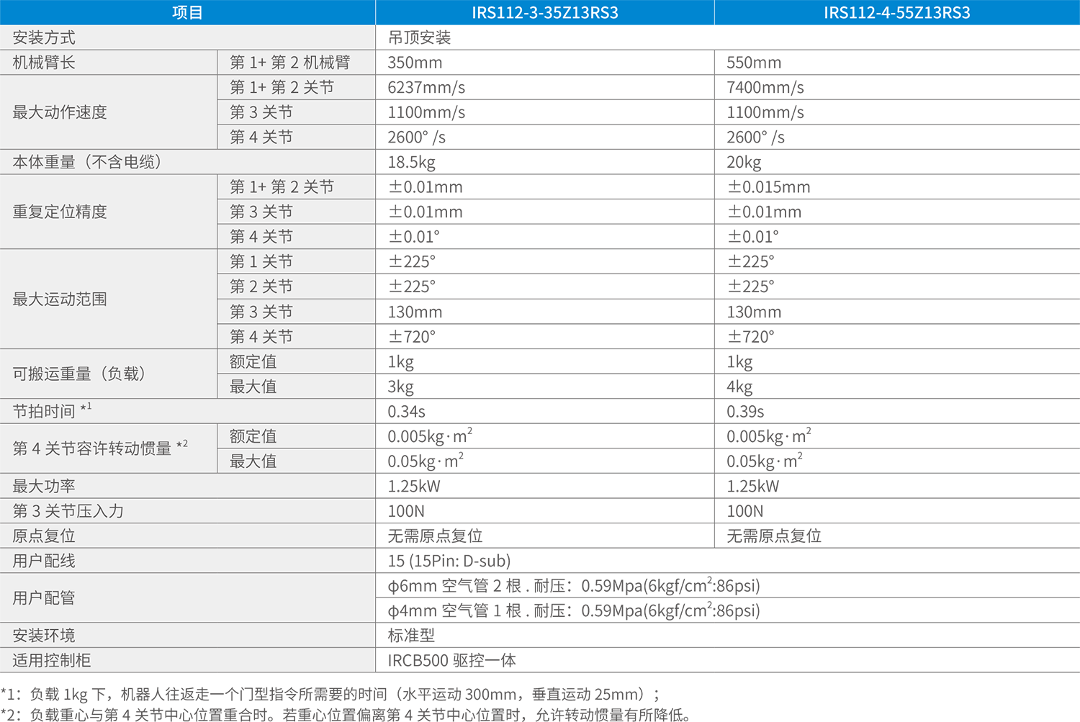
Task: Select the 20kg weight value
Action: click(x=744, y=162)
